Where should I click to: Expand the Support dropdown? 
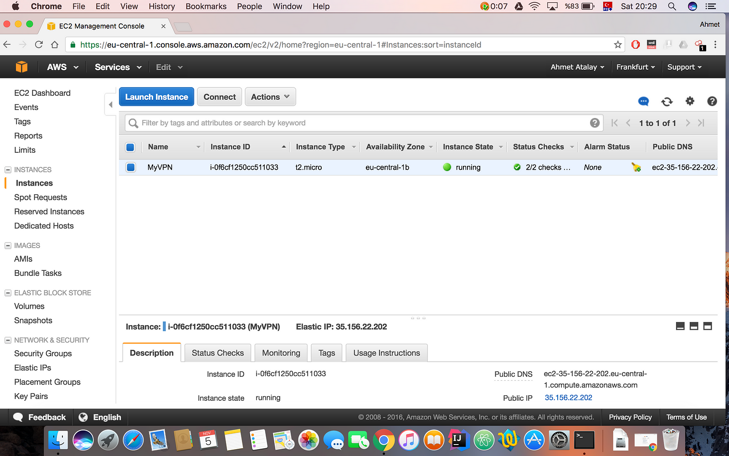[684, 67]
